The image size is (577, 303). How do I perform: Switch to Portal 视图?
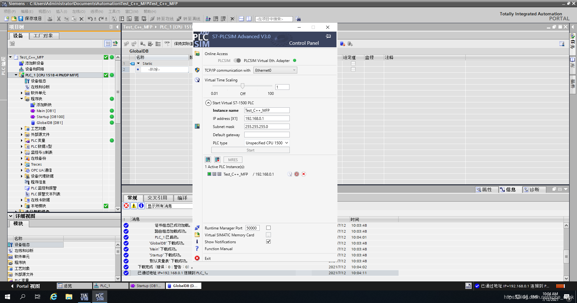click(25, 286)
